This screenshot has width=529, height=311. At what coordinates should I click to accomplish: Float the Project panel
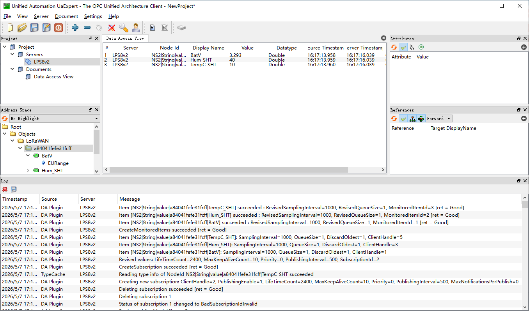coord(91,39)
